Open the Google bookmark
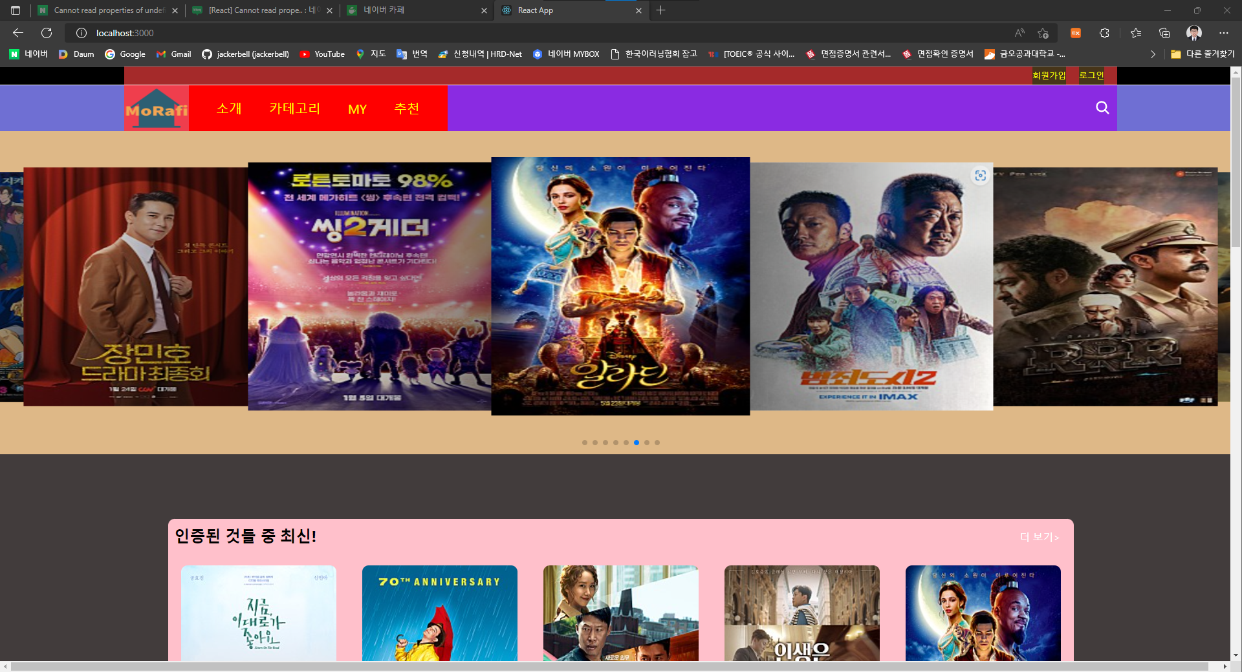The width and height of the screenshot is (1242, 672). [125, 54]
